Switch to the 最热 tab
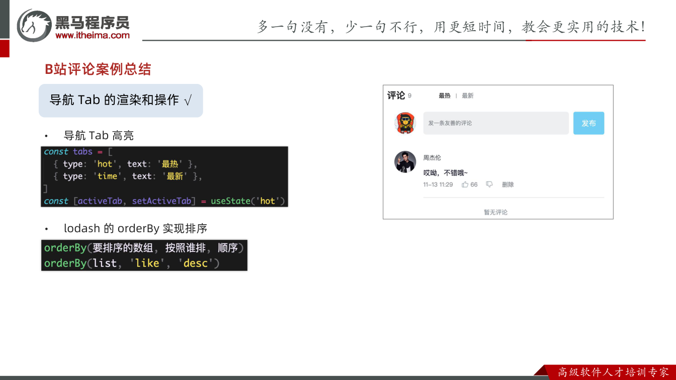 click(445, 96)
